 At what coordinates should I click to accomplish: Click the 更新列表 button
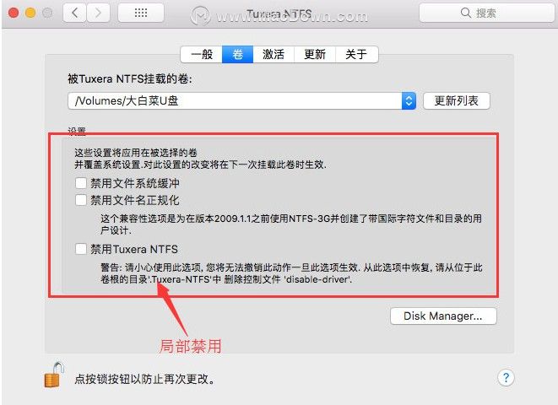(x=457, y=101)
